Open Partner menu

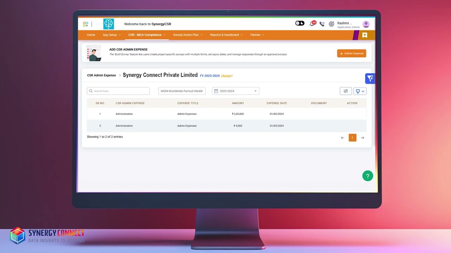click(257, 35)
